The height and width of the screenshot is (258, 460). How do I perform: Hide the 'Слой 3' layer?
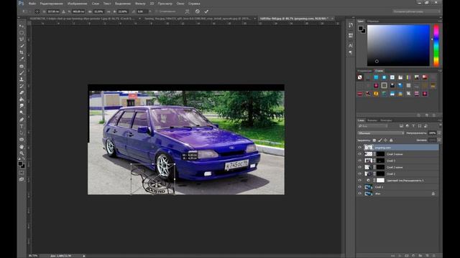pyautogui.click(x=359, y=161)
